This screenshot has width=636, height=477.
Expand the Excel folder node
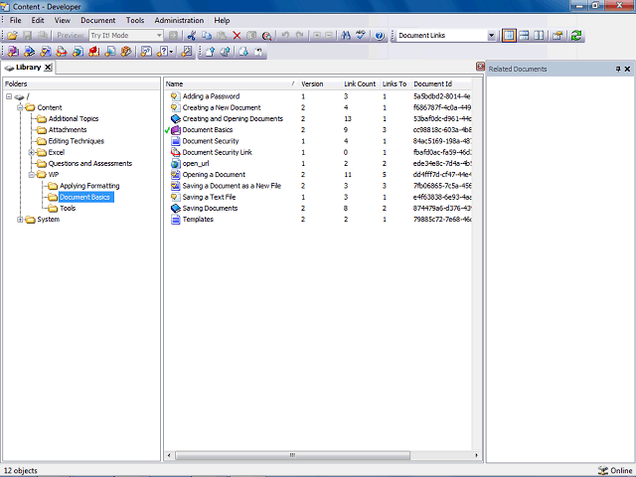coord(31,152)
